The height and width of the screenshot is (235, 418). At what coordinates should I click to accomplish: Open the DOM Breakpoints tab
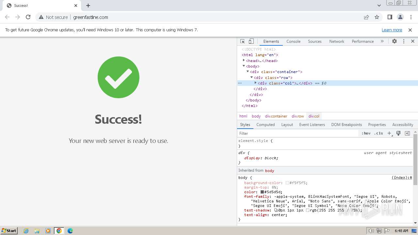pyautogui.click(x=346, y=125)
